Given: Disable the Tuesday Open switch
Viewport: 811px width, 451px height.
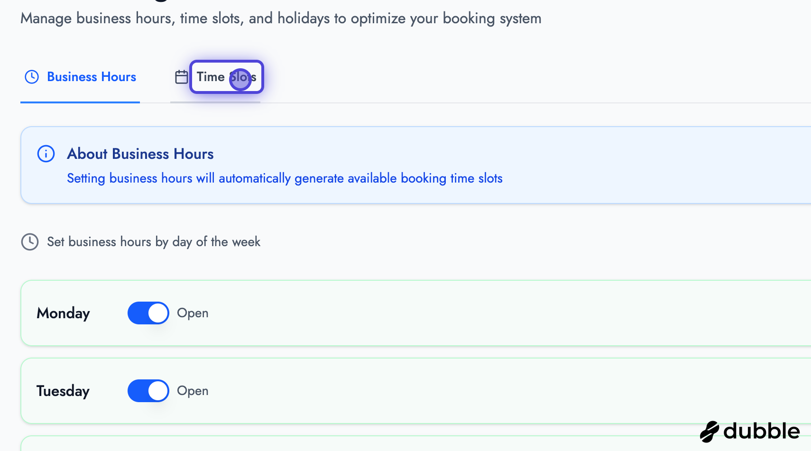Looking at the screenshot, I should (148, 391).
